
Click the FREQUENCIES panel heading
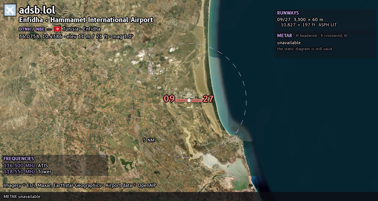pyautogui.click(x=19, y=159)
